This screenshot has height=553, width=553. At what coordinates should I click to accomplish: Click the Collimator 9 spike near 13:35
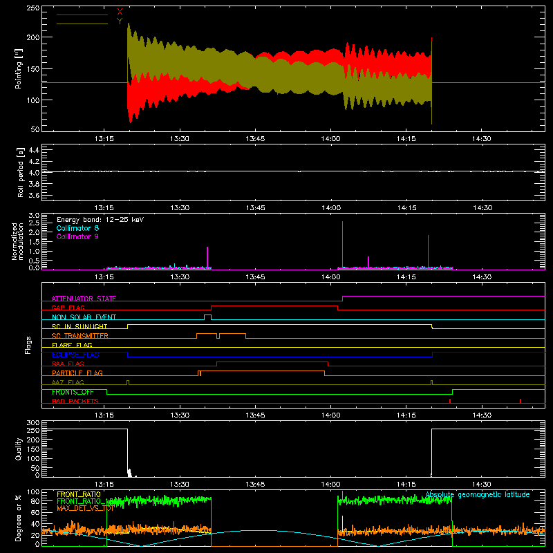click(x=207, y=257)
